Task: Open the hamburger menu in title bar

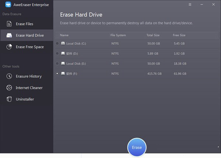Action: coord(190,5)
